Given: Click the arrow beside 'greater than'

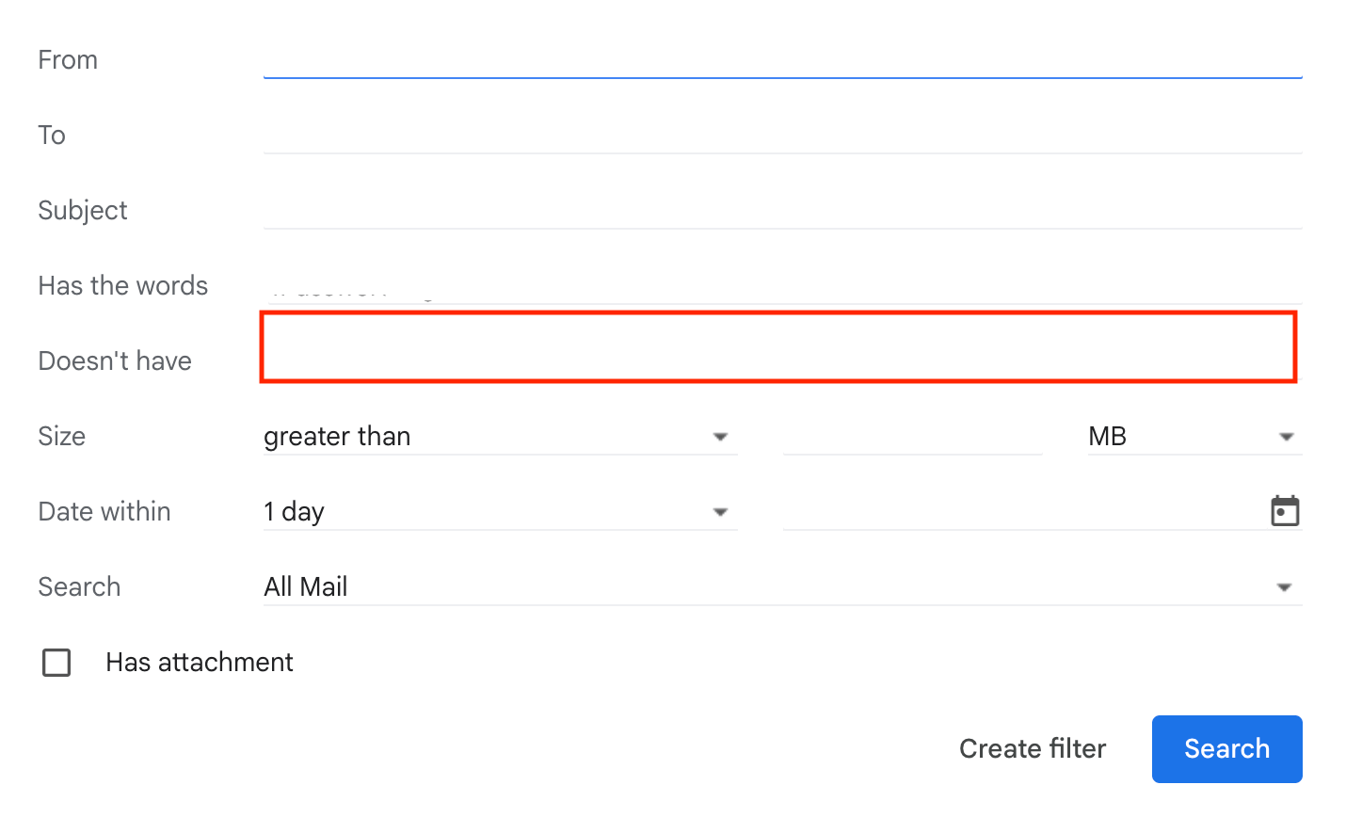Looking at the screenshot, I should tap(720, 437).
